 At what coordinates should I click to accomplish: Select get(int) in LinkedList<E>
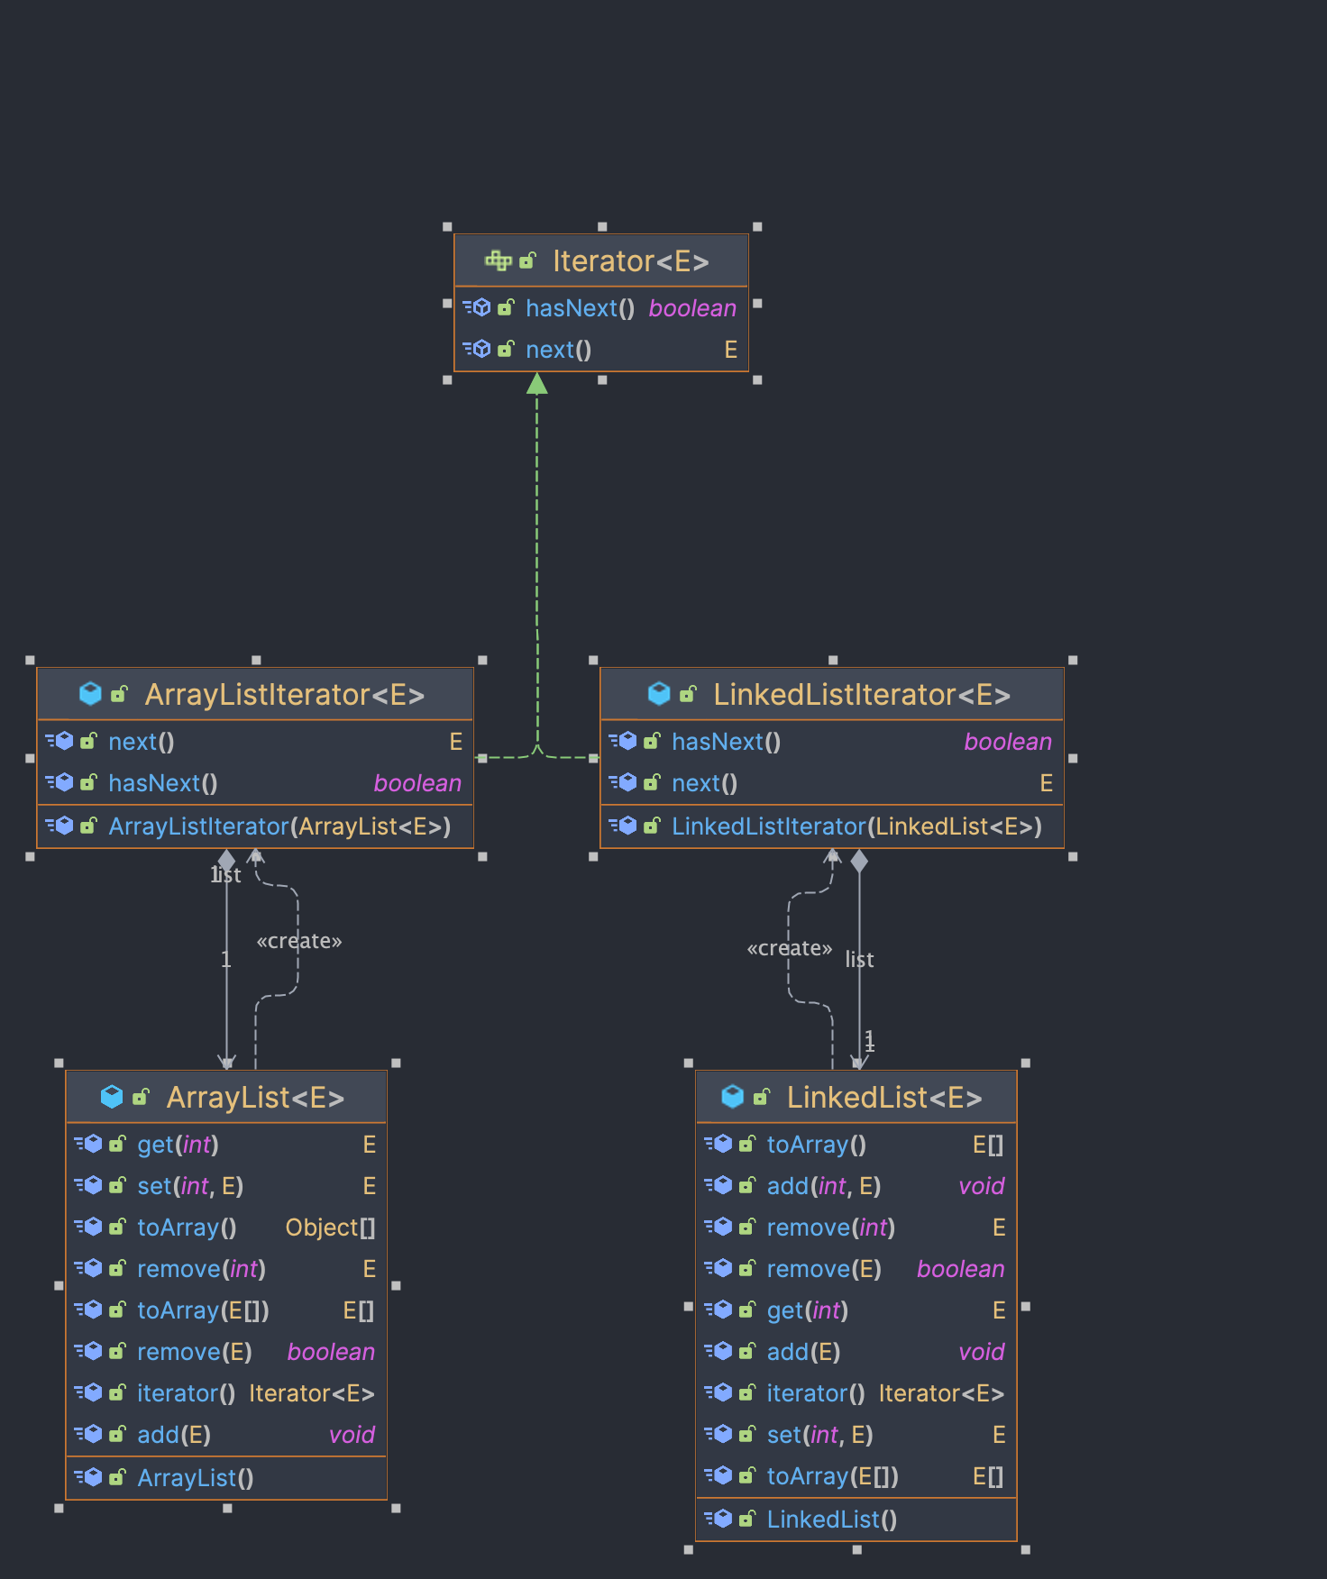856,1310
